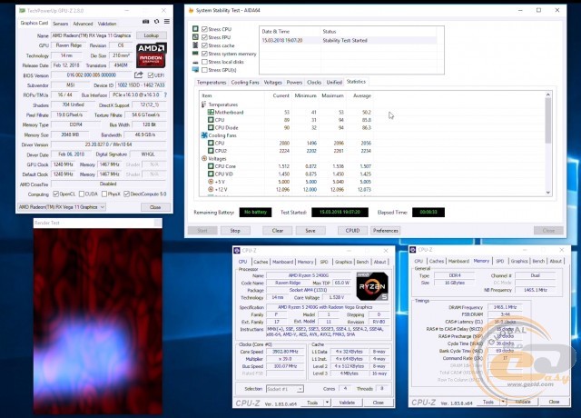Click the CPU2 fan row icon
Screen dimensions: 581x418
tap(211, 151)
